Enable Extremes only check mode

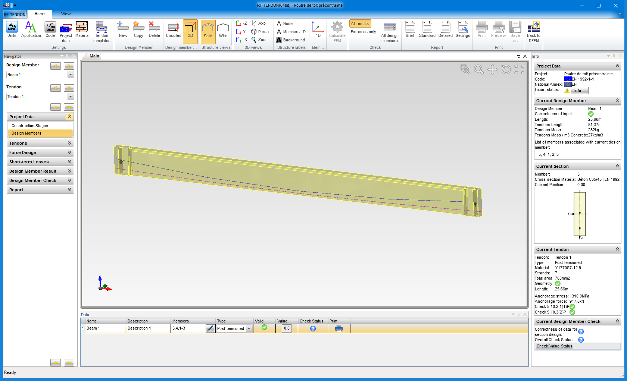tap(363, 32)
